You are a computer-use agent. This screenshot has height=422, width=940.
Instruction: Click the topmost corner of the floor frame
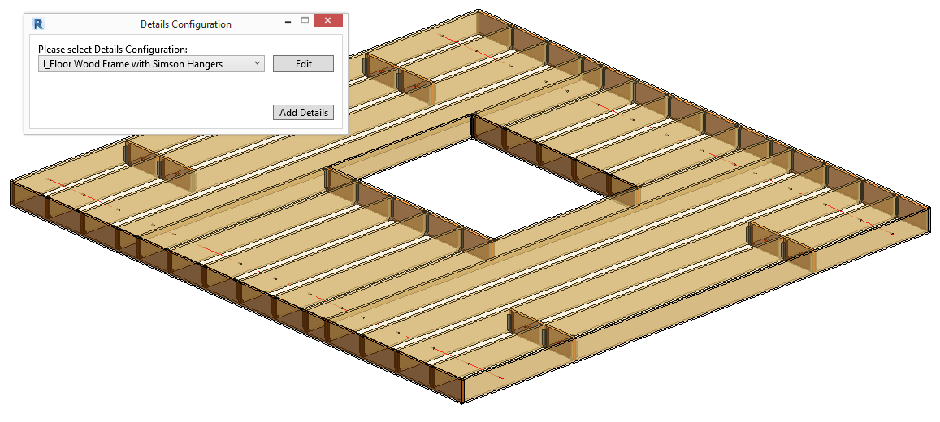479,11
